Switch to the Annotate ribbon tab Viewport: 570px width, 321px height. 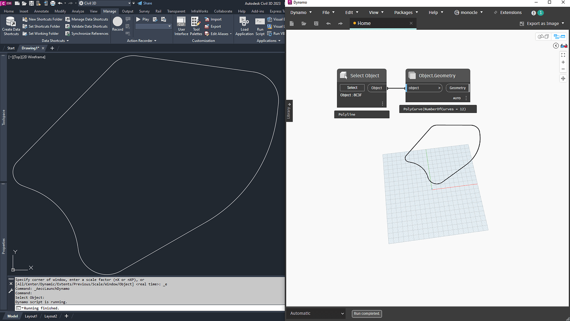click(x=41, y=11)
